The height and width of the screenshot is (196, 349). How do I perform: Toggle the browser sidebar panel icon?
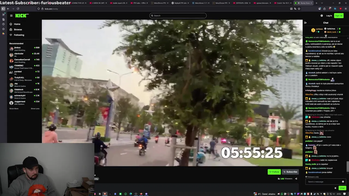pyautogui.click(x=3, y=9)
